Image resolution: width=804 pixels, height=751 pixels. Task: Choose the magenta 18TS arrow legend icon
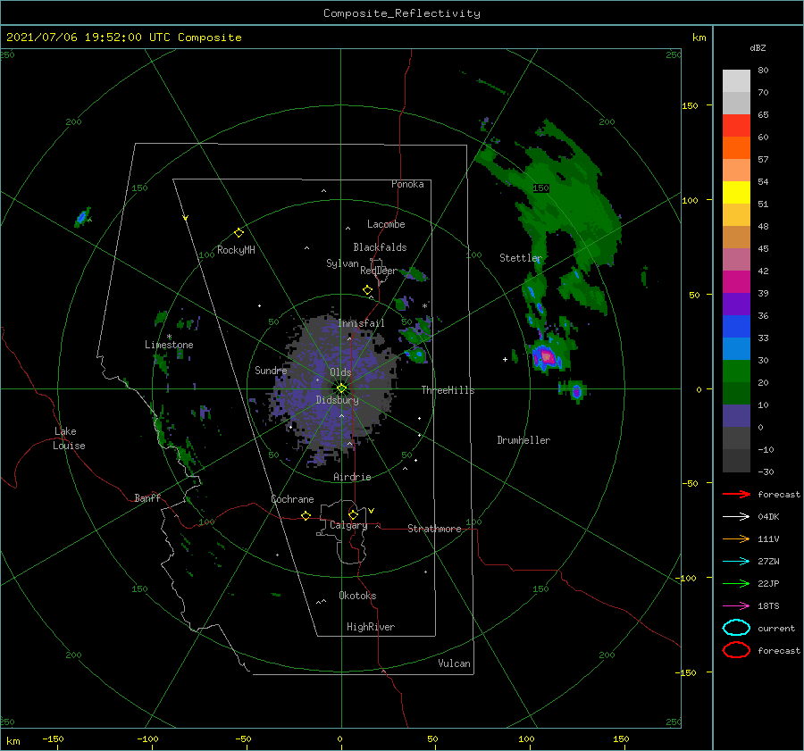coord(736,606)
